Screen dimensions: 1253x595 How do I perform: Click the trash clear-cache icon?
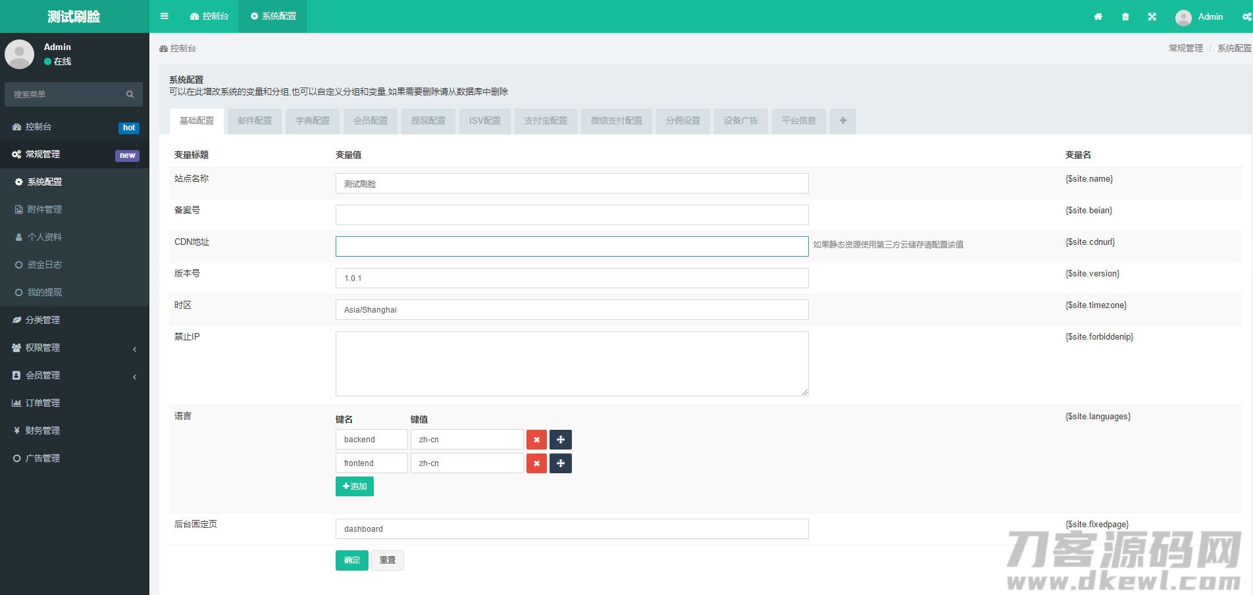[1125, 16]
